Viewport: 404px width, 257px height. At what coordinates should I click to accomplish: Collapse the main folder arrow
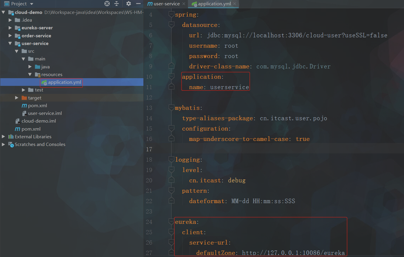(23, 59)
